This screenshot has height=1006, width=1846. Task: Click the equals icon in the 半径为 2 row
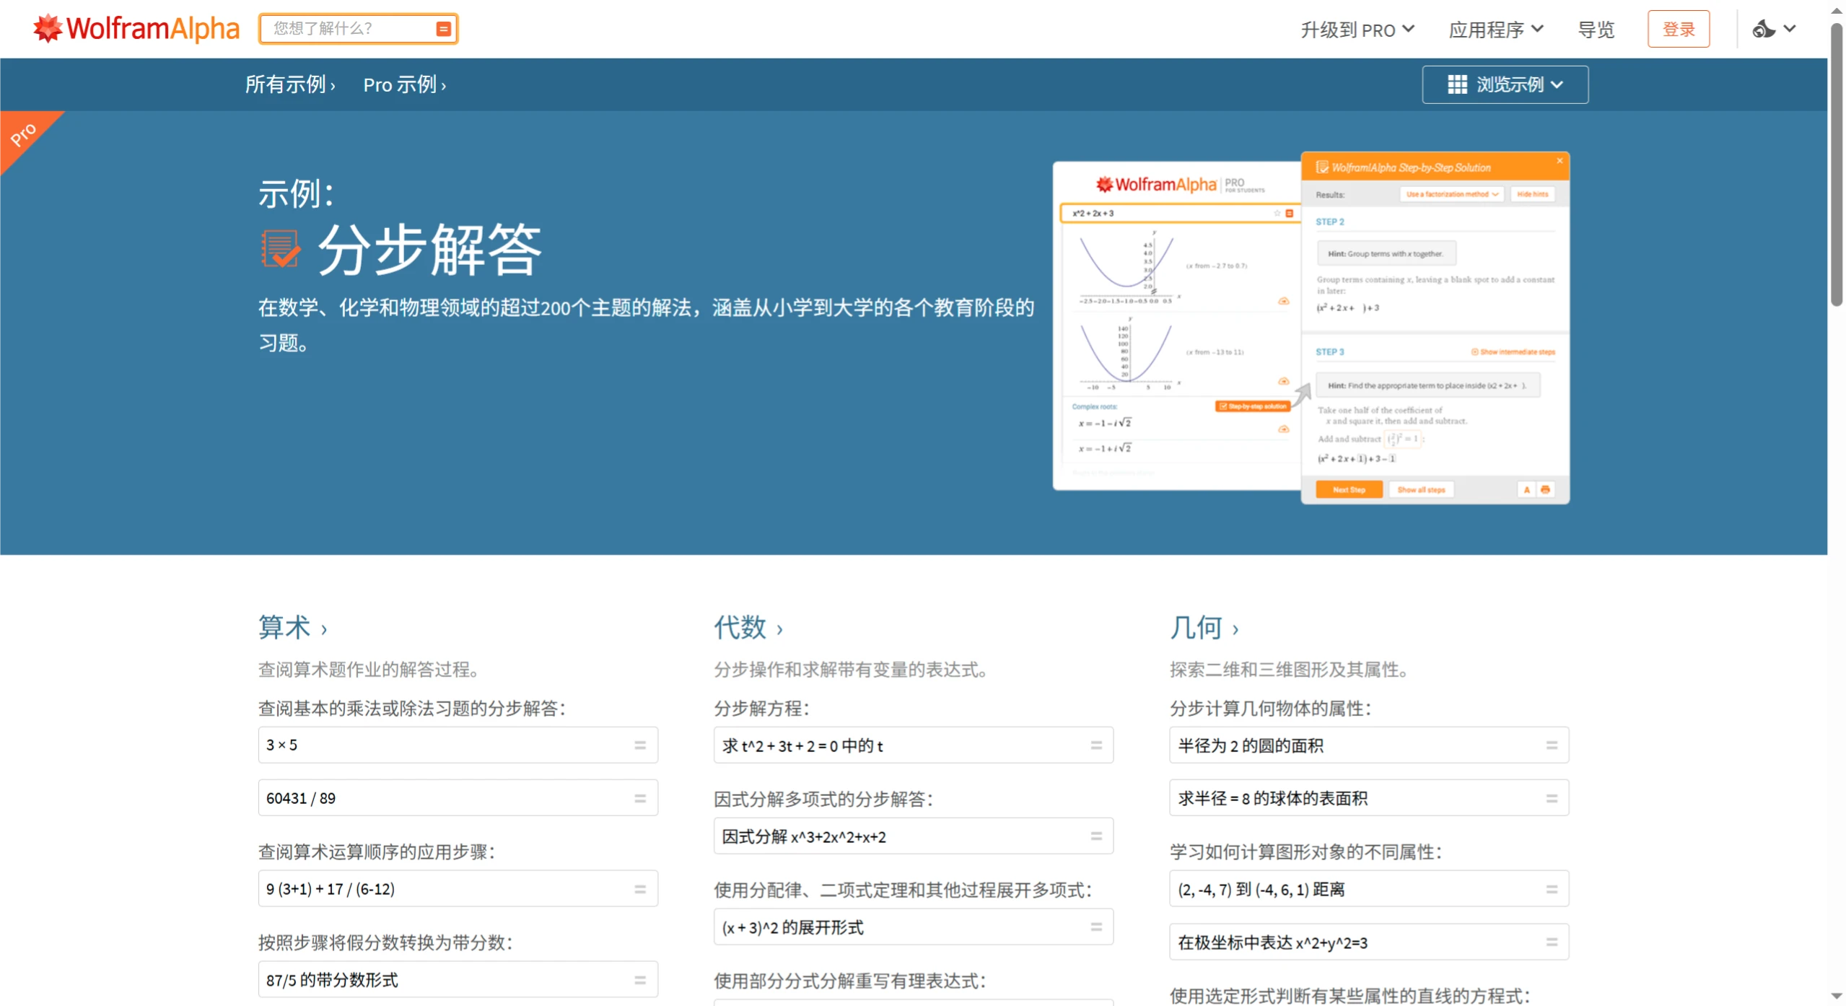point(1552,745)
